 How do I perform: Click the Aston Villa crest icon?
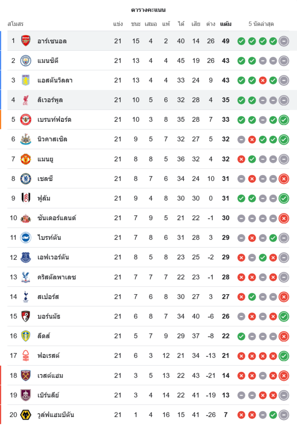(26, 80)
